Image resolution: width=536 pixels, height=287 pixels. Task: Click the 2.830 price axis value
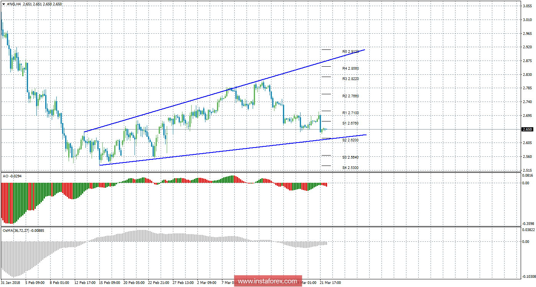[x=527, y=75]
